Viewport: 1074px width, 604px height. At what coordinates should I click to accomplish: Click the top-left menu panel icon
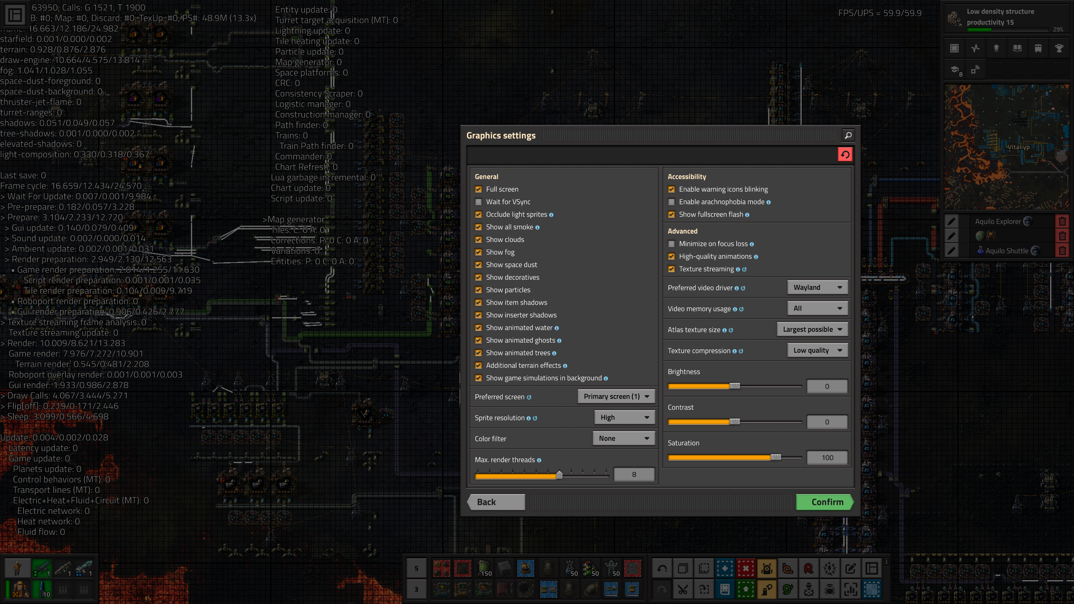pos(15,16)
